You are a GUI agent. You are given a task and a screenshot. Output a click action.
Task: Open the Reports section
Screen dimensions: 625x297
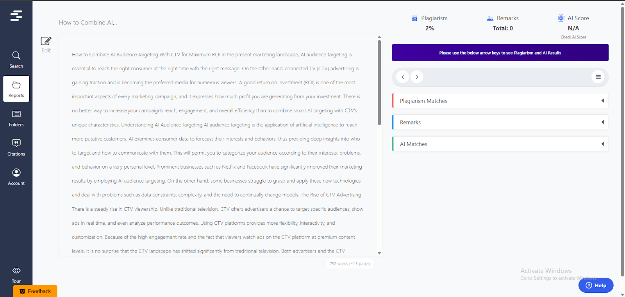[16, 89]
